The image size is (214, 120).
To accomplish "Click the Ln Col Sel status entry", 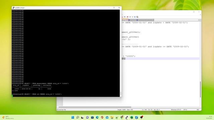I will (151, 110).
